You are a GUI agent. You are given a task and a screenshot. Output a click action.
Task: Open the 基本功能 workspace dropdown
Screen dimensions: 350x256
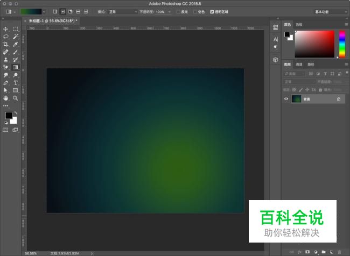coord(330,11)
